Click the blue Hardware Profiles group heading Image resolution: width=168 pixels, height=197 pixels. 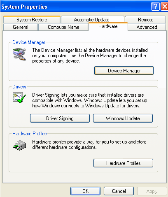30,134
